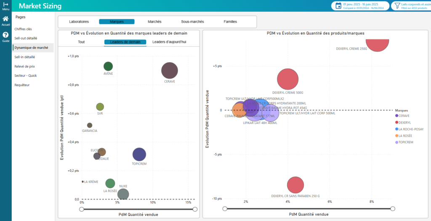Open the Guide help icon
This screenshot has height=221, width=431.
pos(5,35)
